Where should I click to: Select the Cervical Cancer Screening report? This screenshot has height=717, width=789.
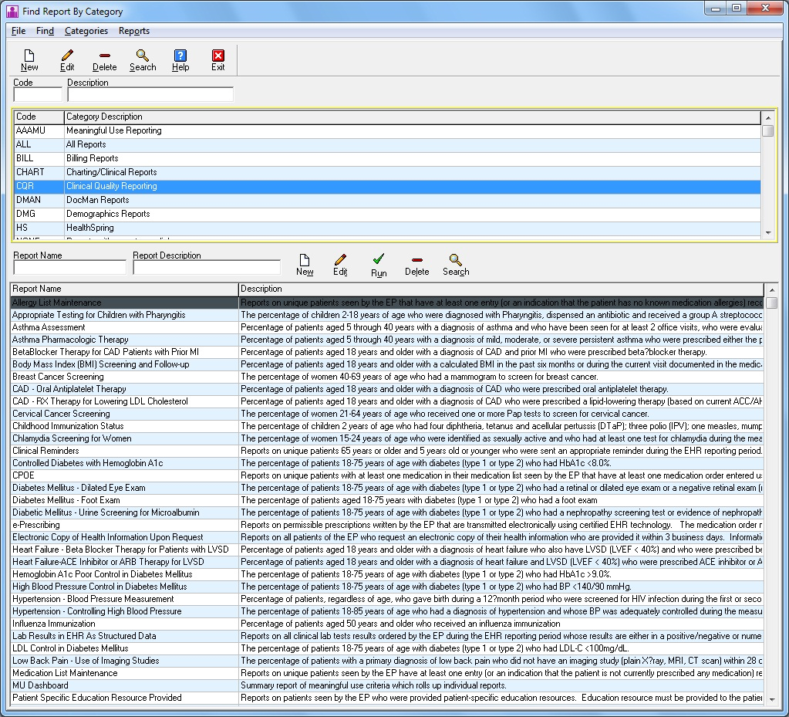click(387, 414)
